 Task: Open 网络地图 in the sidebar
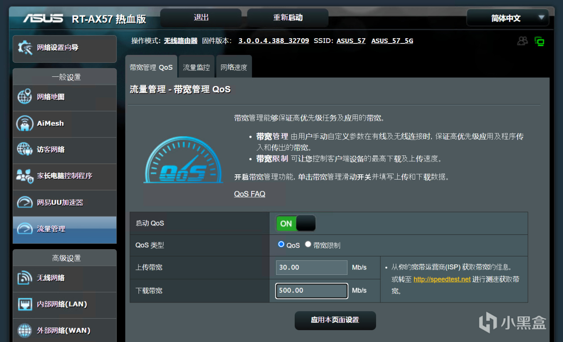pyautogui.click(x=65, y=97)
